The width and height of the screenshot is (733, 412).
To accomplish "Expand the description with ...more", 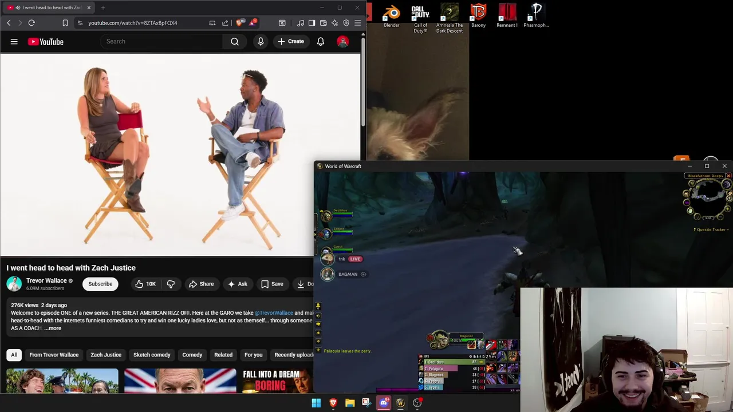I will click(53, 328).
